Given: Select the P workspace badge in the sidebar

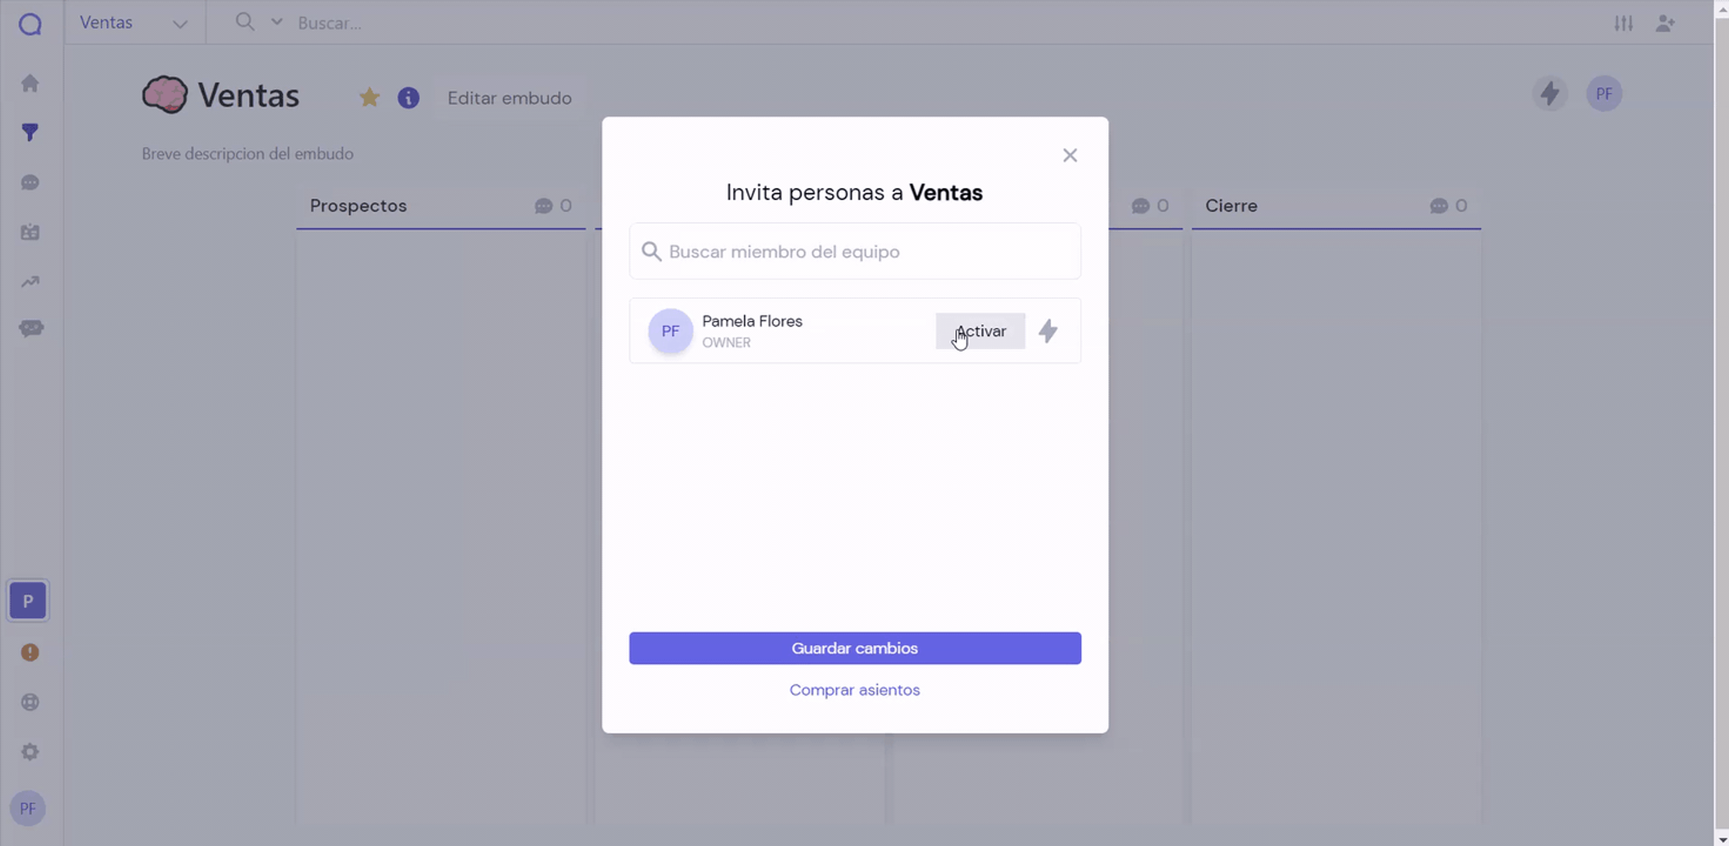Looking at the screenshot, I should click(27, 600).
